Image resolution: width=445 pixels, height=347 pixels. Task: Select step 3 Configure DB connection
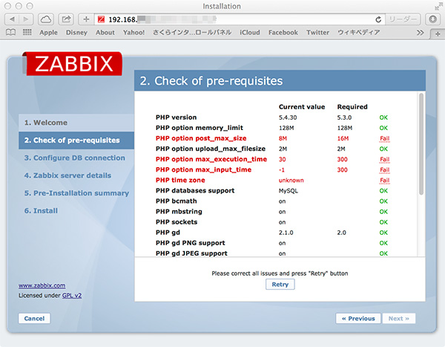(74, 158)
